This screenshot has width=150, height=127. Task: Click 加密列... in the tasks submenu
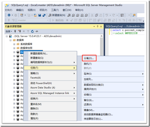click(88, 79)
